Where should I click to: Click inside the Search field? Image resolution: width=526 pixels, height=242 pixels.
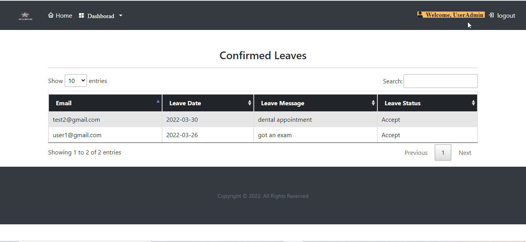441,81
